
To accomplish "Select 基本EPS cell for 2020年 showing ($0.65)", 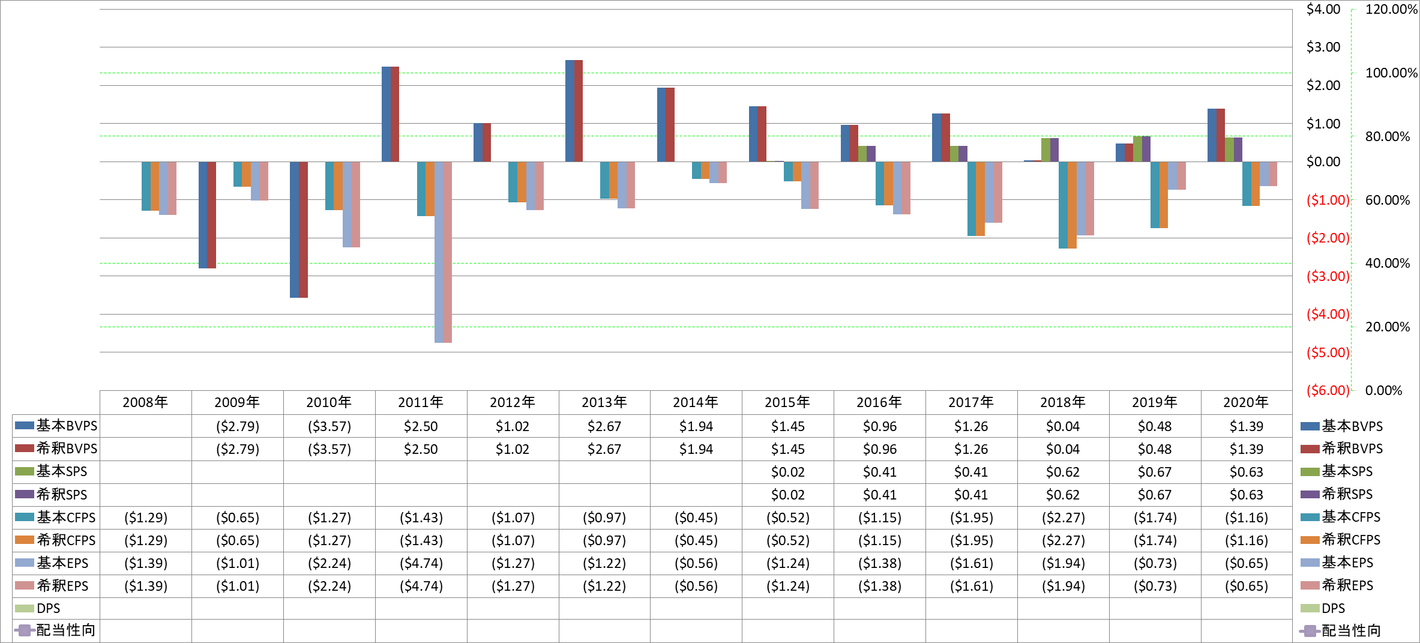I will [1247, 563].
